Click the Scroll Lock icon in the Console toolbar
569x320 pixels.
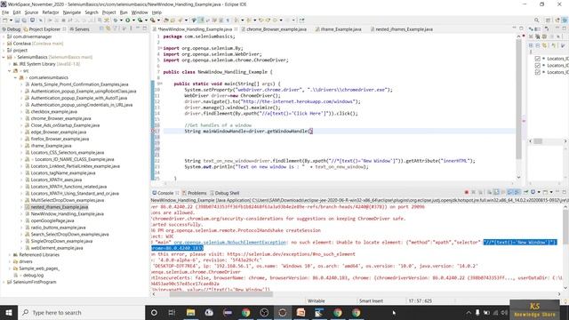[x=496, y=192]
